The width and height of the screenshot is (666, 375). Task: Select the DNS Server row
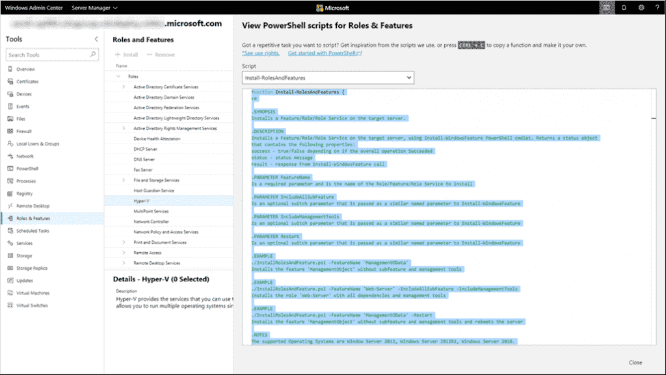tap(168, 159)
